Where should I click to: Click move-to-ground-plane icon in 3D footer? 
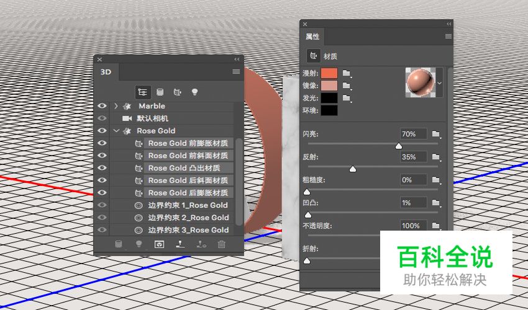(180, 244)
